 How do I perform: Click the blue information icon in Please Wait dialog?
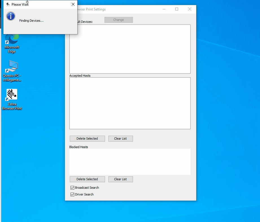point(11,16)
